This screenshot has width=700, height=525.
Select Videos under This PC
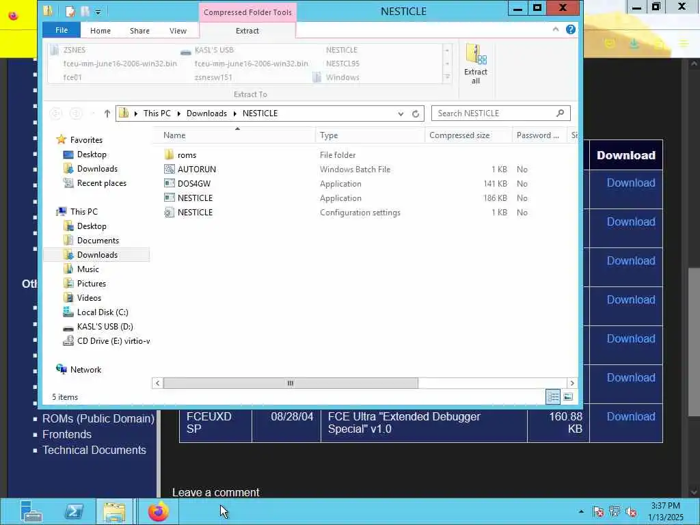point(89,298)
